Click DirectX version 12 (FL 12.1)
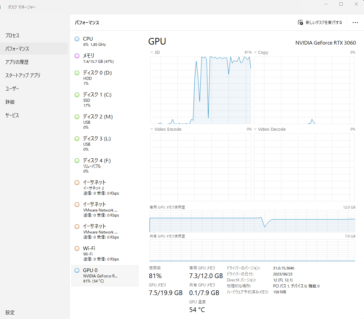 [x=283, y=280]
